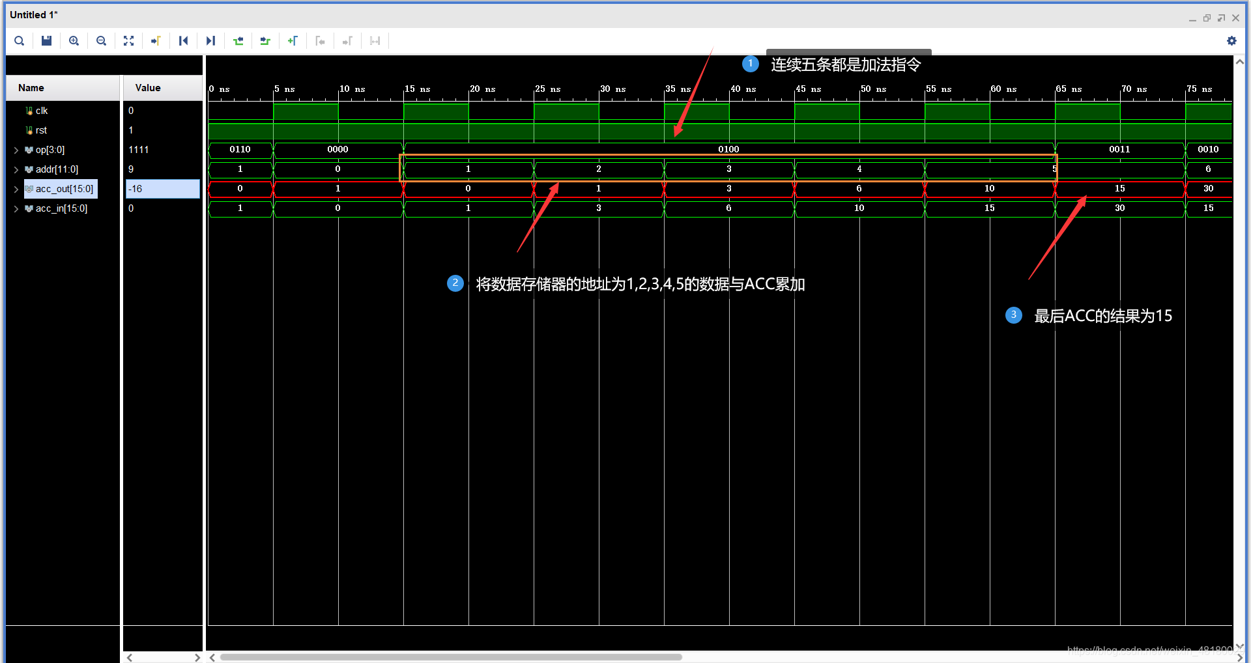Click the waveform horizontal scrollbar thumb
Viewport: 1251px width, 663px height.
tap(451, 657)
